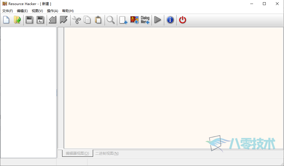
Task: Add a new blank script resource
Action: click(123, 20)
